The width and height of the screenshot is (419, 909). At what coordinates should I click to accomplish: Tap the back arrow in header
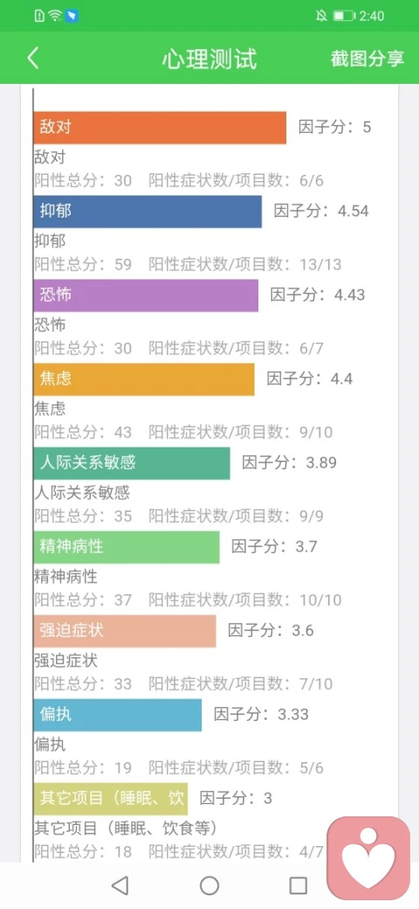pyautogui.click(x=33, y=59)
